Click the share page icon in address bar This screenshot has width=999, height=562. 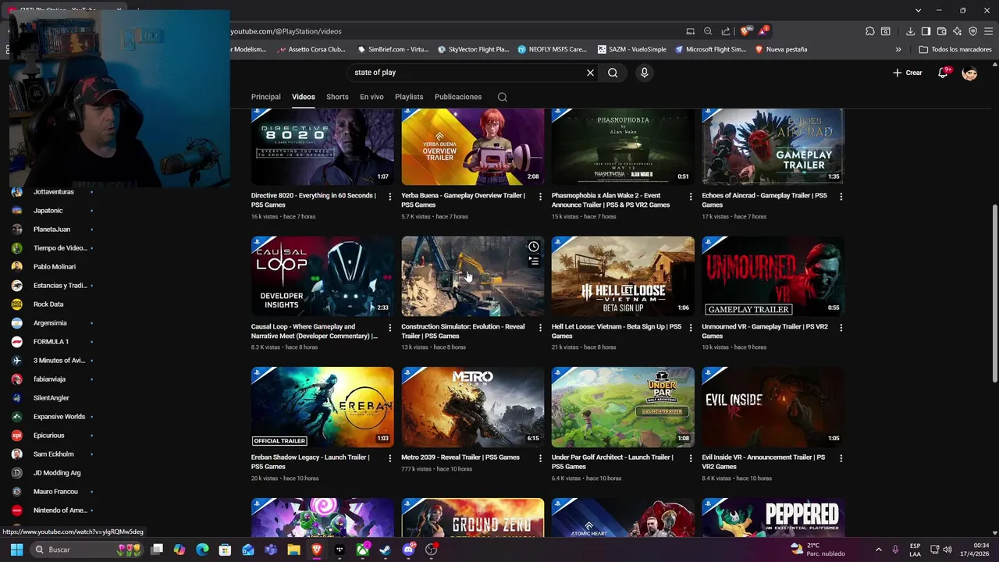click(x=726, y=31)
